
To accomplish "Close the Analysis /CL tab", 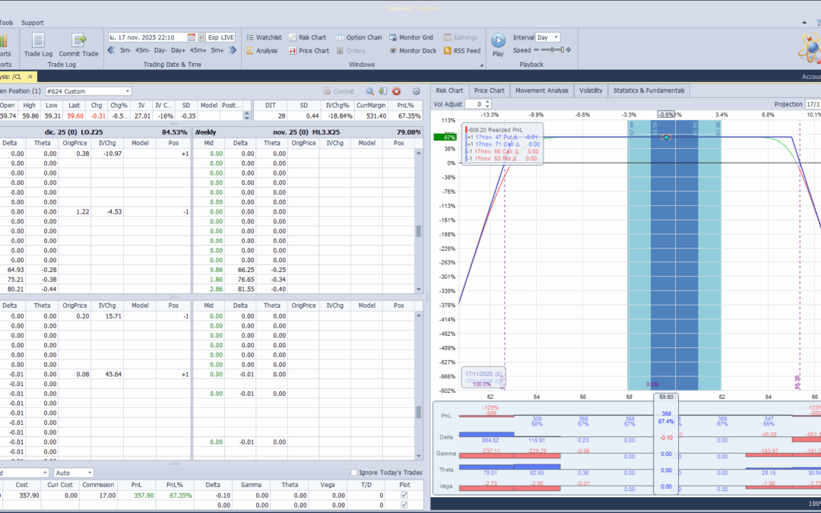I will [x=30, y=77].
